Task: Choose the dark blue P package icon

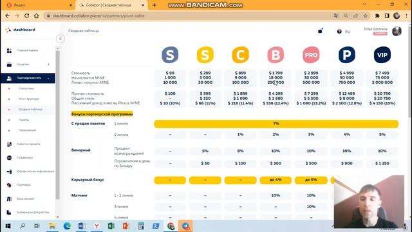Action: [x=347, y=55]
